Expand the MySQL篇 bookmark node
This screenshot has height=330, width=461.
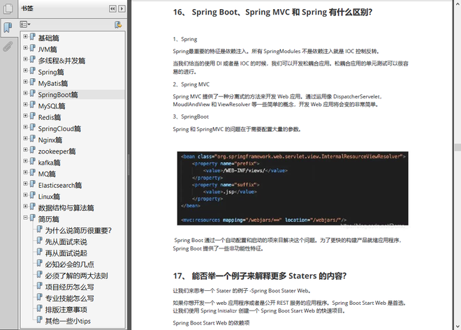click(x=25, y=105)
